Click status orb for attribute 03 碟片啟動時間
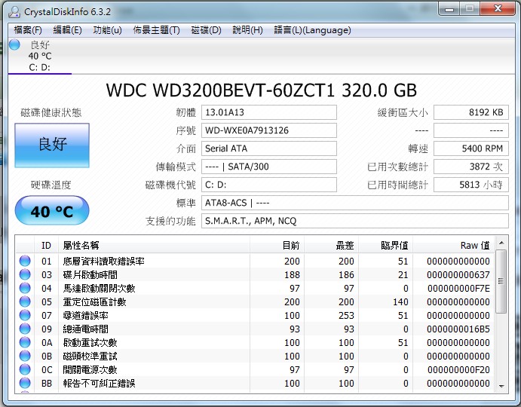 coord(25,274)
